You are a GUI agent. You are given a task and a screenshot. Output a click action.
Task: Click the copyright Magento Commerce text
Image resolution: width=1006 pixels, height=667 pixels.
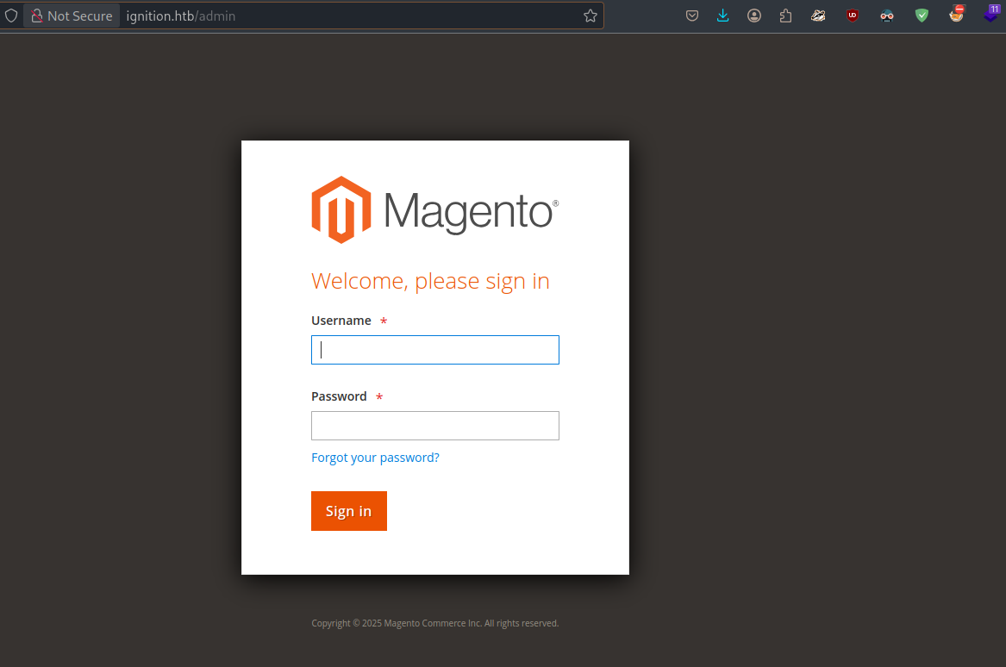click(435, 623)
